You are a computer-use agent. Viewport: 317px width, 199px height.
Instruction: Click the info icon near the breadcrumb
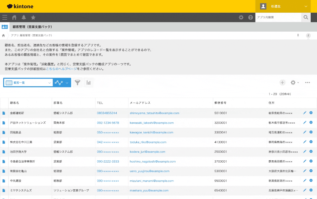coord(308,35)
